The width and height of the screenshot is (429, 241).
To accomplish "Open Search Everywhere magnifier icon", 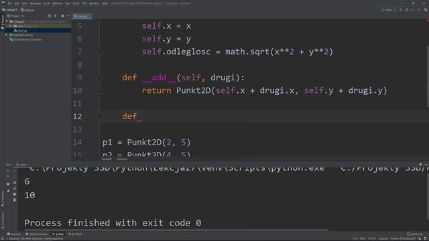I will (x=426, y=10).
